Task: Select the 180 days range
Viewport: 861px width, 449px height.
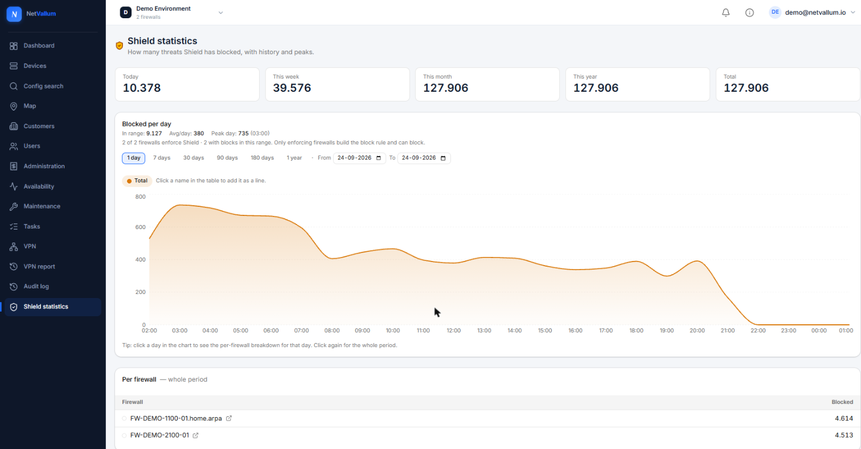Action: click(x=263, y=158)
